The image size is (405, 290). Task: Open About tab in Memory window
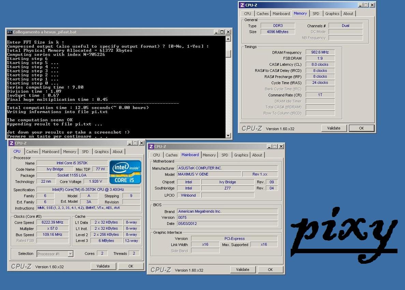pos(348,14)
